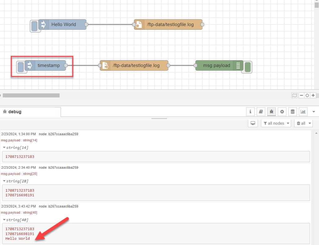Viewport: 319px width, 245px height.
Task: Select the /ftp-data/testlogfile.log file node
Action: coord(134,65)
